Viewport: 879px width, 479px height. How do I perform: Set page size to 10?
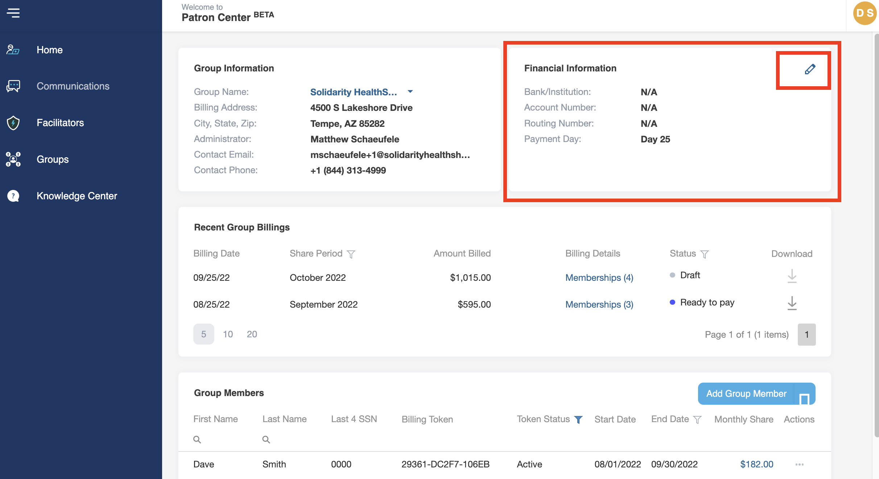[x=228, y=334]
